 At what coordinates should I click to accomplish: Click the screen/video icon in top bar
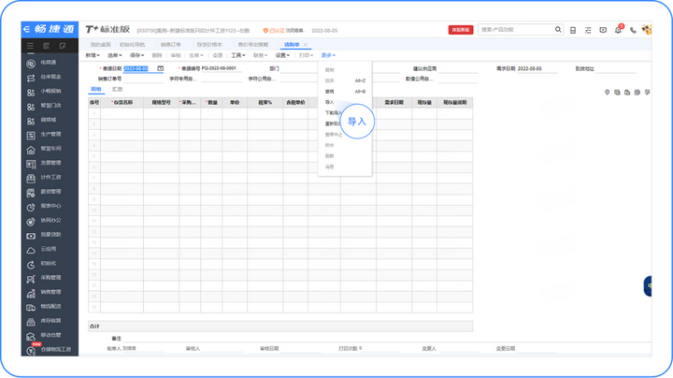tap(603, 30)
